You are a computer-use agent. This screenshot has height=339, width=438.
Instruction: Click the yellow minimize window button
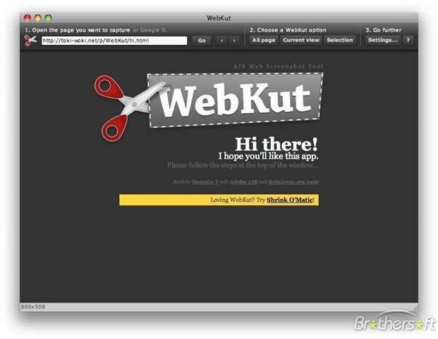click(38, 17)
